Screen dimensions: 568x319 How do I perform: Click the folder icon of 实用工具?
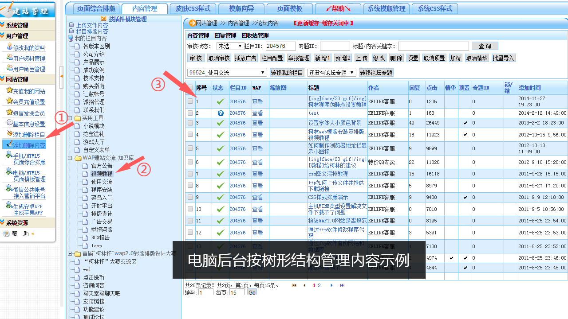(x=78, y=118)
